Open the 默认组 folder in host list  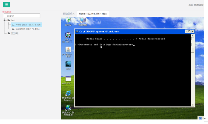15,33
